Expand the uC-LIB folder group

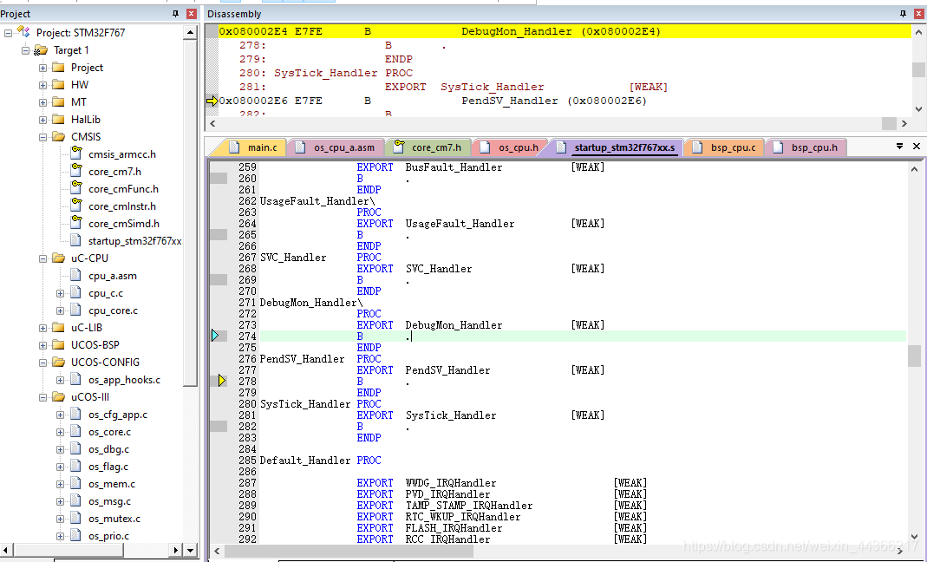click(x=42, y=328)
